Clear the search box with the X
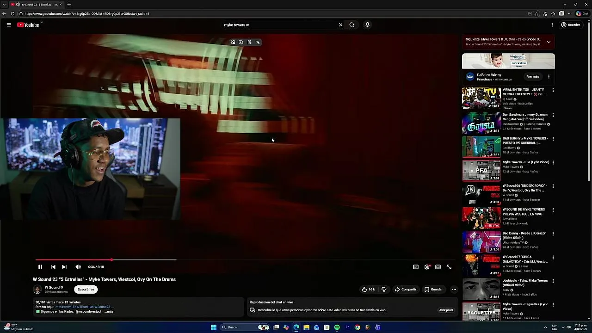 341,25
